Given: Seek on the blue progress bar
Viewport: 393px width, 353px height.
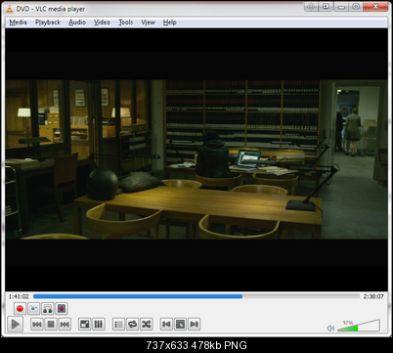Looking at the screenshot, I should pos(196,296).
